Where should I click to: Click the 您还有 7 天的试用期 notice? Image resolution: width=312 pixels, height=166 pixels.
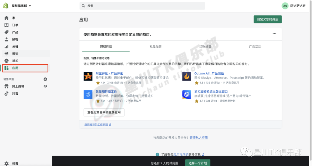[x=164, y=163]
